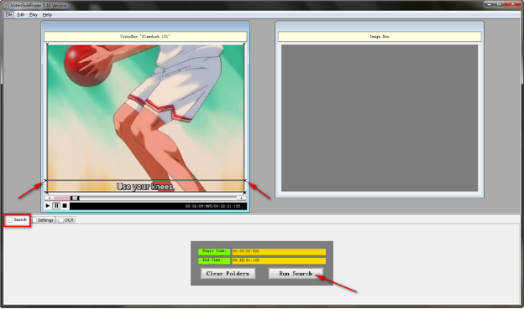Click the gray Image Box preview area
Viewport: 524px width, 309px height.
tap(380, 118)
